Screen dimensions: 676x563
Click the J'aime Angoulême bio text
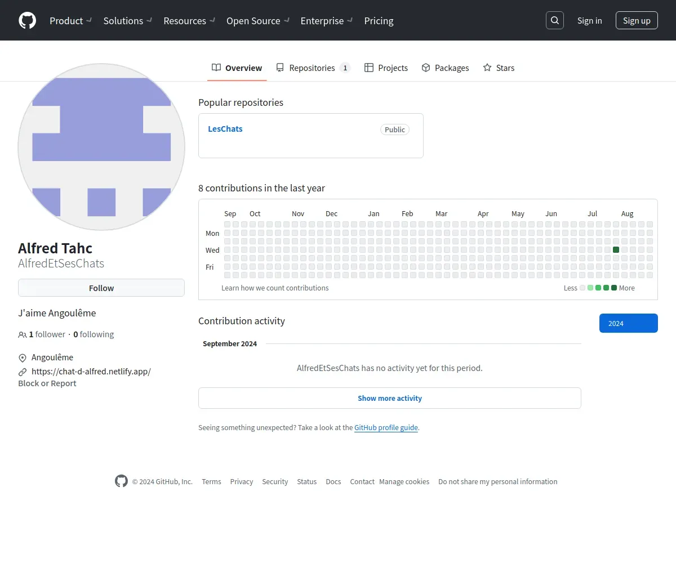click(57, 313)
